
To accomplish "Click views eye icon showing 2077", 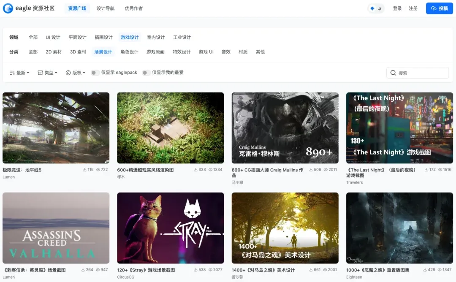I will point(210,270).
